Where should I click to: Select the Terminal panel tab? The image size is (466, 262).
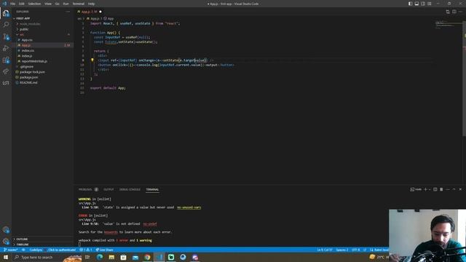pyautogui.click(x=152, y=189)
